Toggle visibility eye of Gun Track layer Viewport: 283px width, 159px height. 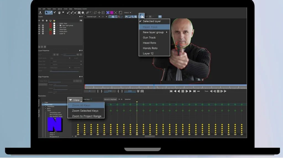[39, 27]
